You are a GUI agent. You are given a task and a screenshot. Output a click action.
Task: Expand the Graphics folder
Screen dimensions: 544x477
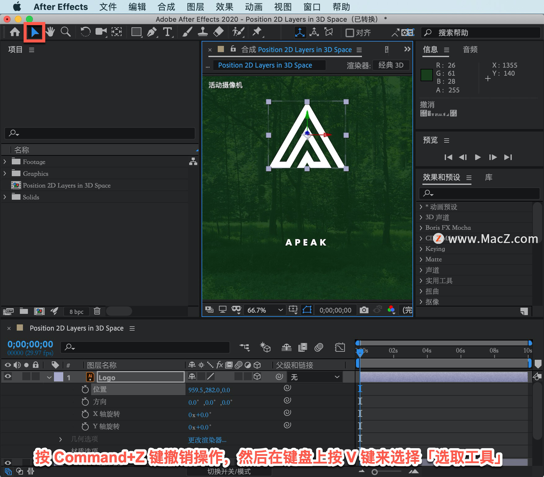(5, 173)
